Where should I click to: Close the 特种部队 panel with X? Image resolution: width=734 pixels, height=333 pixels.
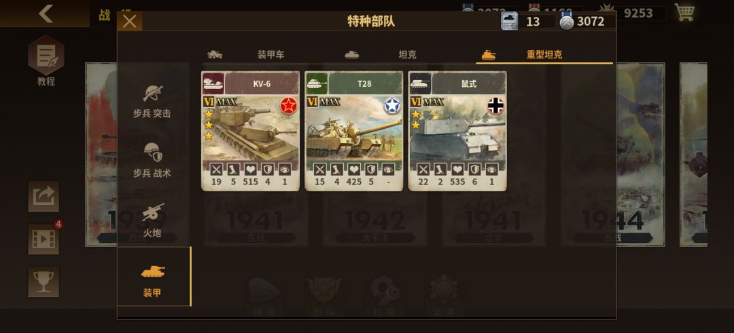click(x=130, y=21)
